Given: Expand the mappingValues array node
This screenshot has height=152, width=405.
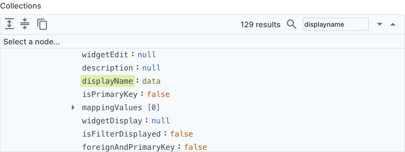Looking at the screenshot, I should click(x=73, y=107).
